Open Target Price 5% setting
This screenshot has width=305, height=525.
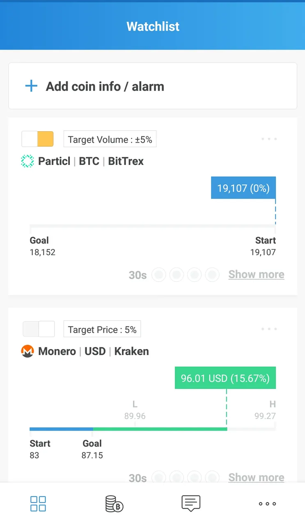click(102, 329)
